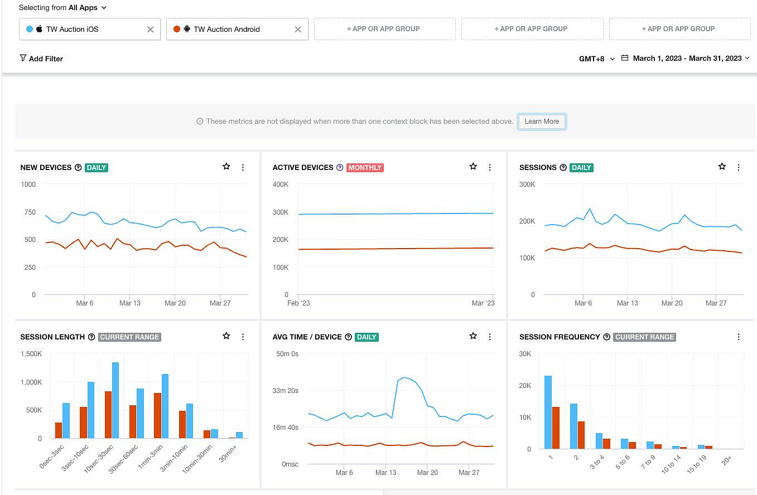Image resolution: width=757 pixels, height=495 pixels.
Task: Click the TW Auction iOS label
Action: (x=73, y=30)
